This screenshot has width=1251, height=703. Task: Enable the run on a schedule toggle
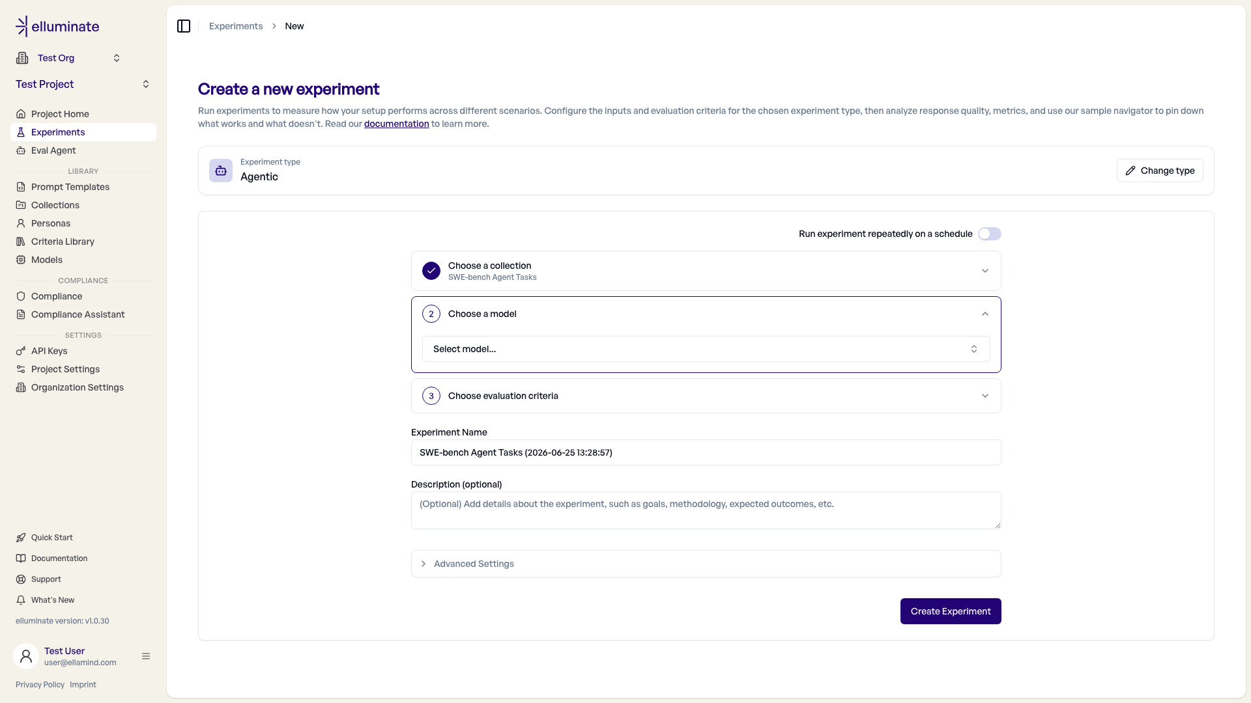click(x=989, y=234)
